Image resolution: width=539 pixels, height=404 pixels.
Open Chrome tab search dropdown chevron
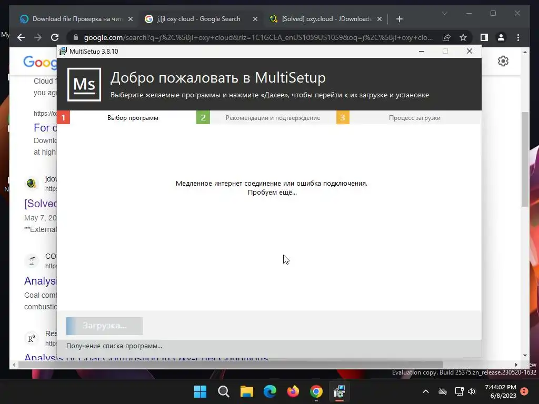[x=444, y=13]
